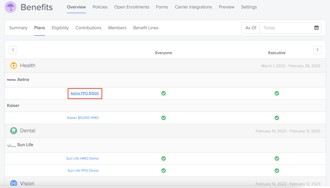Open the Eligibility sub-tab

pos(60,28)
